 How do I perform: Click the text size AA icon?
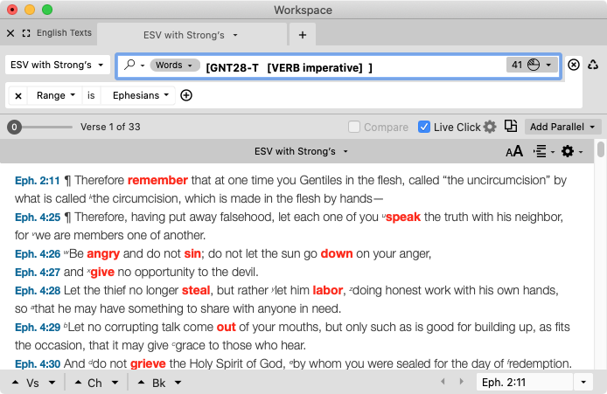(x=514, y=151)
